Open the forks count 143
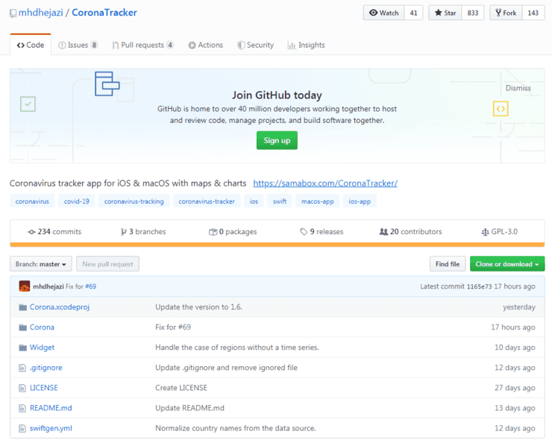The image size is (552, 440). [x=533, y=13]
